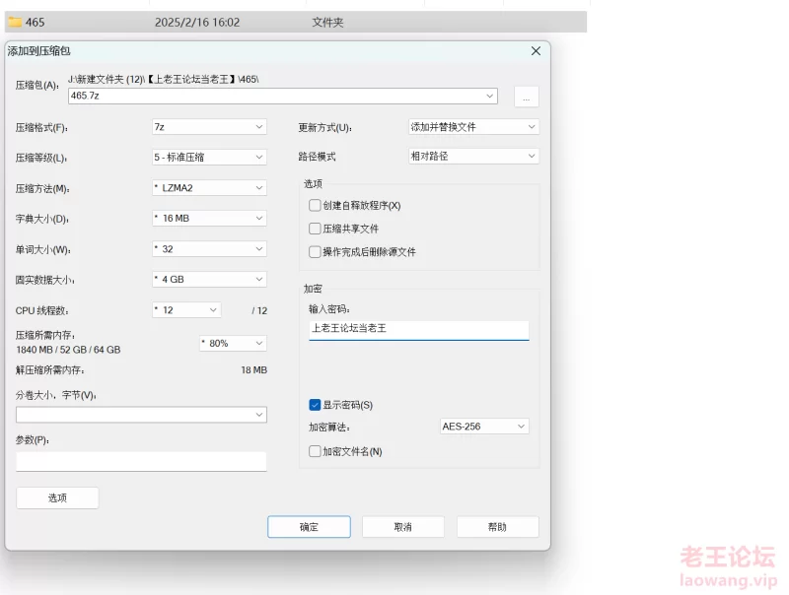Confirm with the 确定 button
This screenshot has width=789, height=595.
(x=309, y=527)
